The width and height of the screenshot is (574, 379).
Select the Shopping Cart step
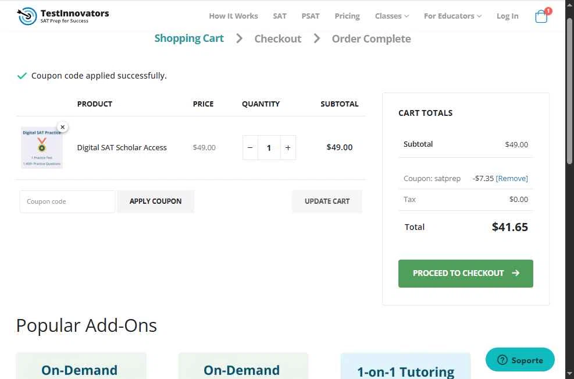(x=189, y=38)
